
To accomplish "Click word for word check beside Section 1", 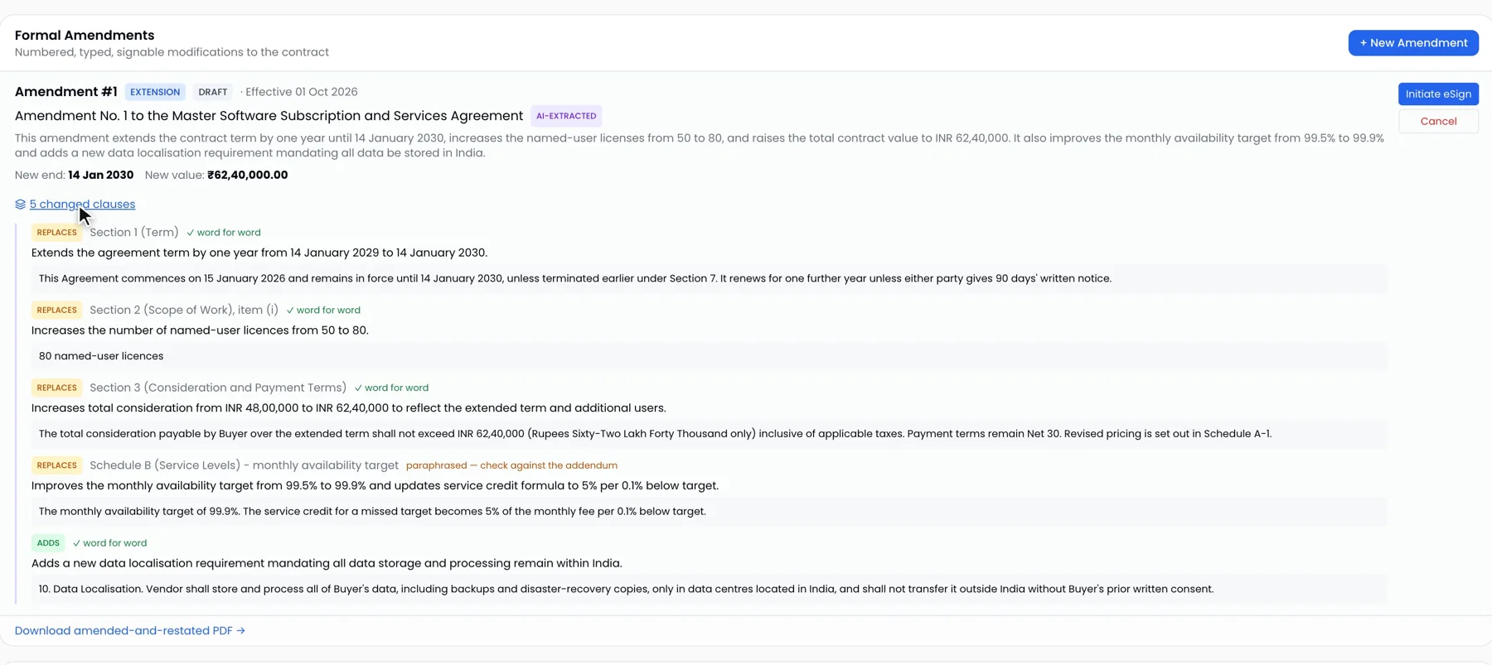I will (x=224, y=233).
